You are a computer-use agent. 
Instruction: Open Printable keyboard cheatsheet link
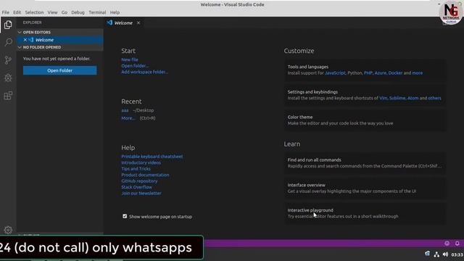[152, 157]
